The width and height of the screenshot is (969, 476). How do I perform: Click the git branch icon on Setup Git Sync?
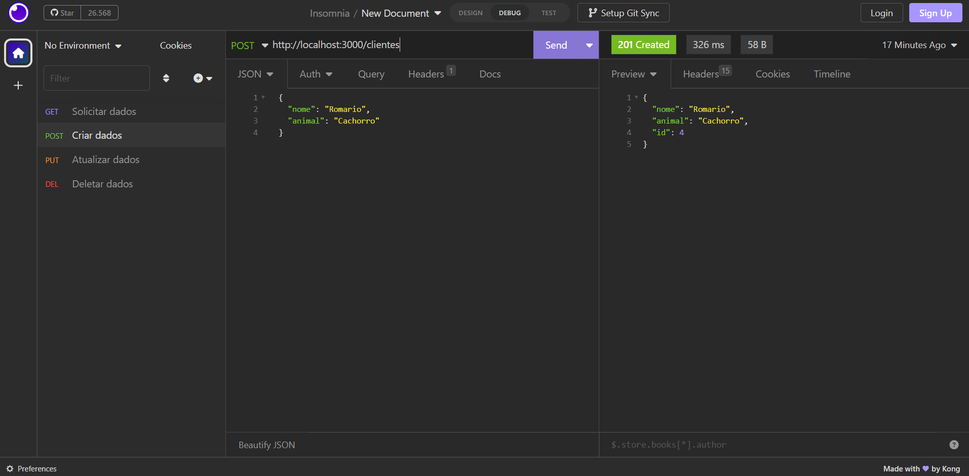pos(592,13)
